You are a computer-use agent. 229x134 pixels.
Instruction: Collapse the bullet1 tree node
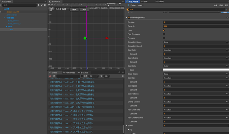coord(2,9)
